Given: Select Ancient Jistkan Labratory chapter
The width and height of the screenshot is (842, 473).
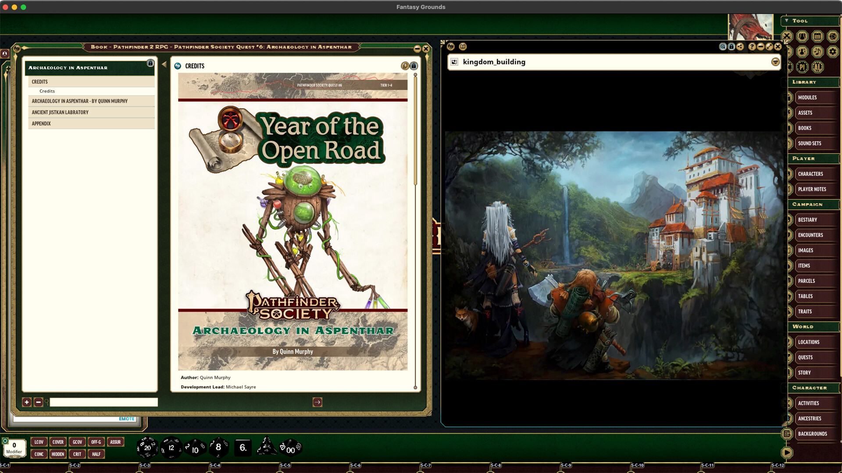Looking at the screenshot, I should (60, 113).
